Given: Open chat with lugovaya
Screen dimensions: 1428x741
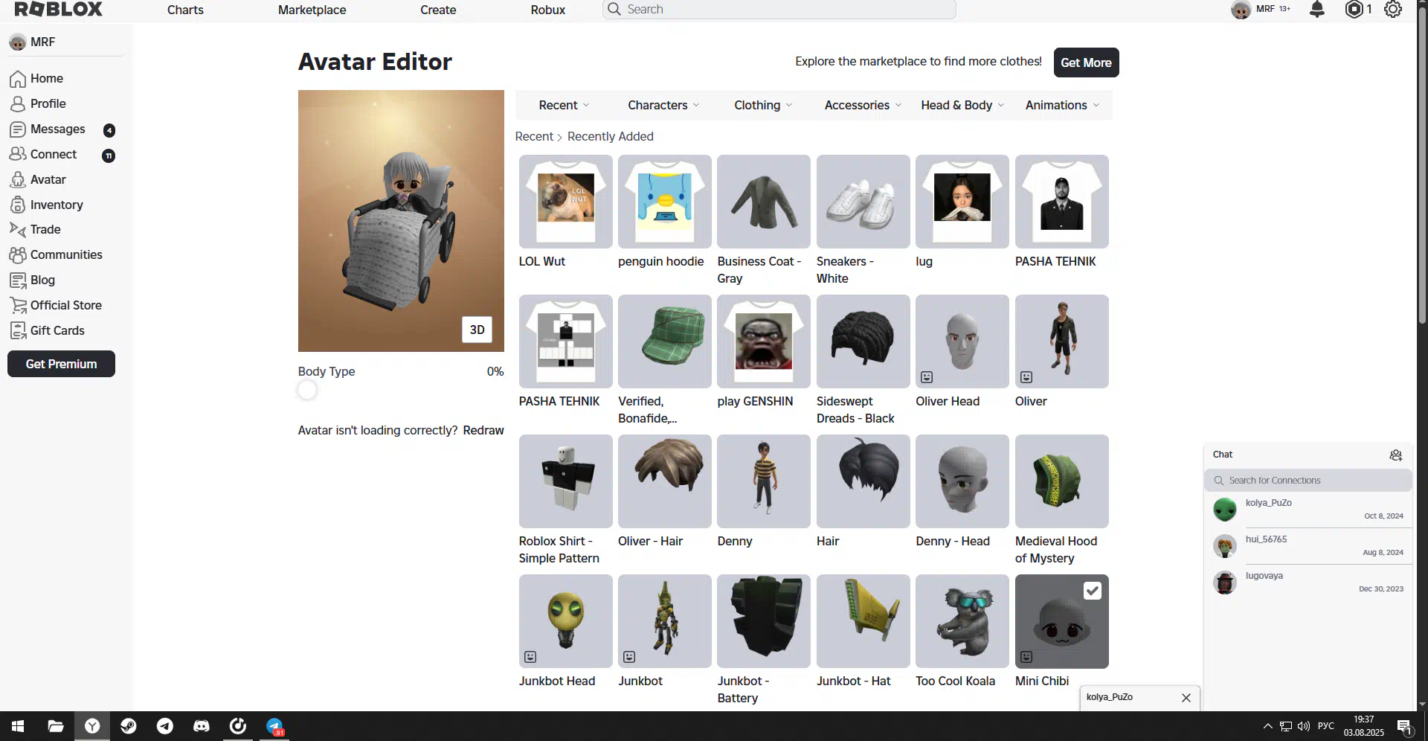Looking at the screenshot, I should click(1308, 583).
